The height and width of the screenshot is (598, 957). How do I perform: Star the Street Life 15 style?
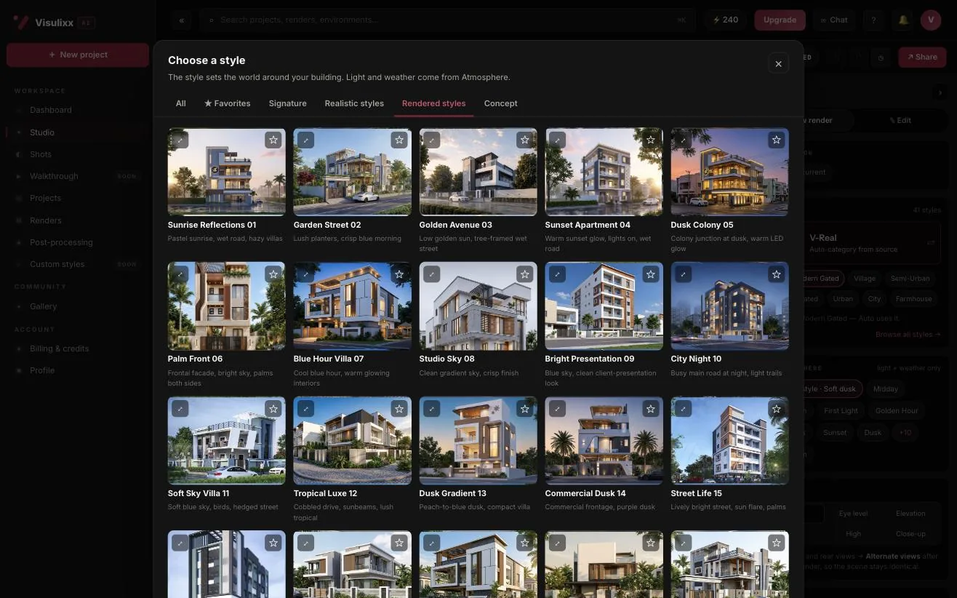coord(777,409)
